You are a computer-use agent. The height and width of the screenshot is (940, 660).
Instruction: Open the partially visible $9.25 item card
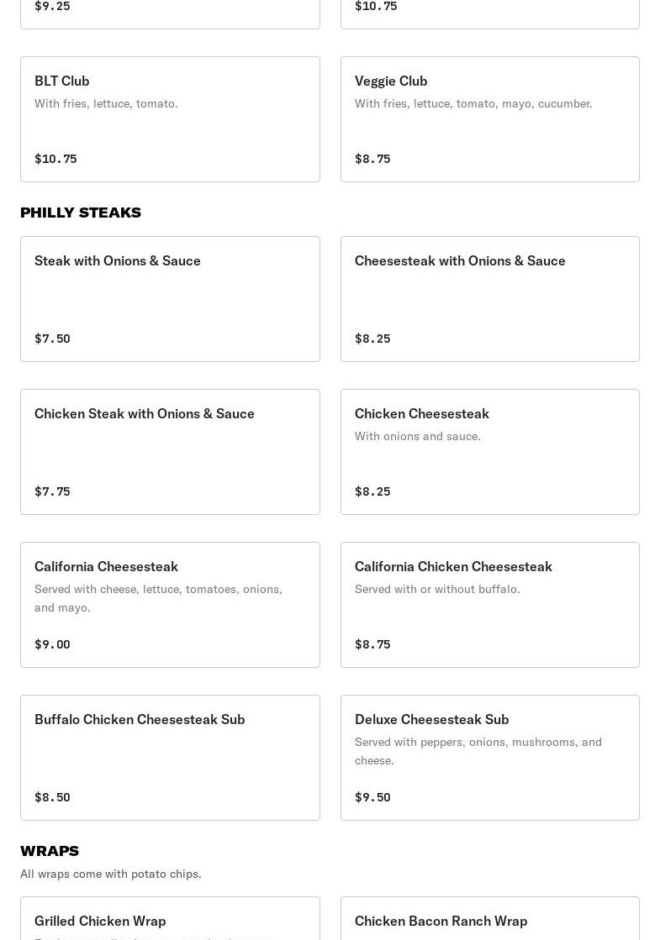click(170, 12)
